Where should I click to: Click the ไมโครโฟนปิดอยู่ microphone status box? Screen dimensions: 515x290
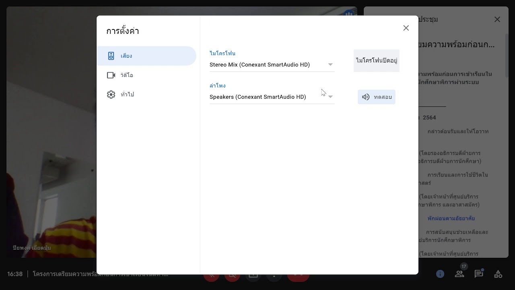pyautogui.click(x=377, y=60)
